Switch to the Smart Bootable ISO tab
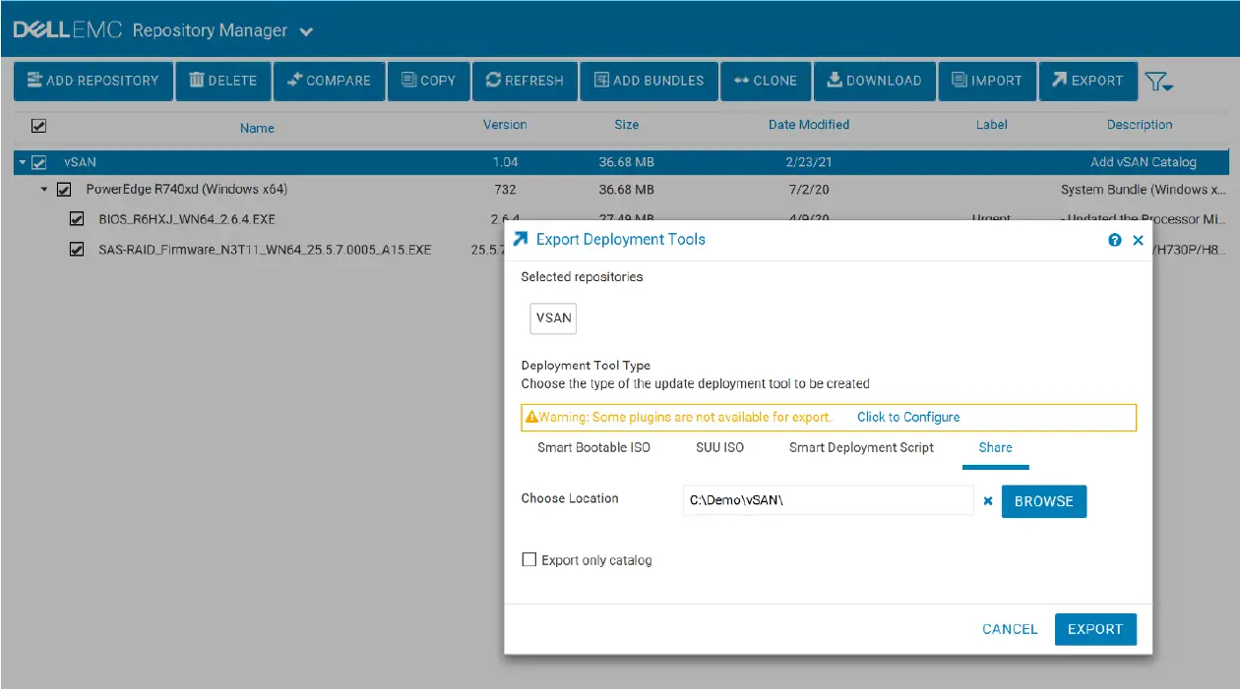This screenshot has width=1240, height=691. [594, 447]
